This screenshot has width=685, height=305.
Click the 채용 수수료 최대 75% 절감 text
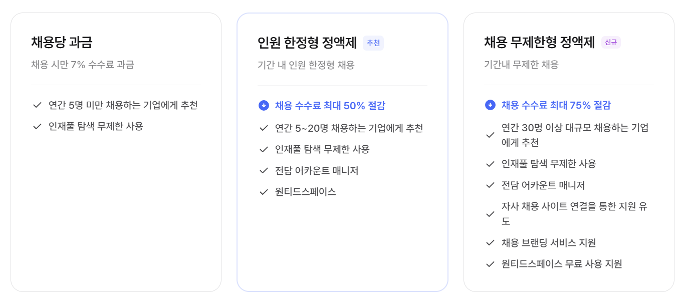click(556, 105)
